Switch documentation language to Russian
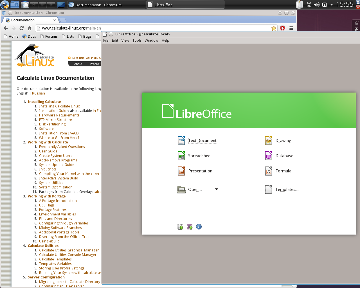Viewport: 360px width, 288px height. (x=39, y=93)
